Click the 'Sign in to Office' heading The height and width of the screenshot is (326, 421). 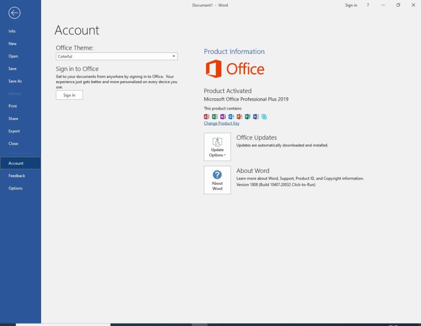click(77, 69)
